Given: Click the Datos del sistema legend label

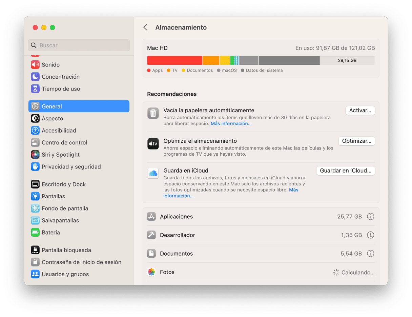Looking at the screenshot, I should tap(264, 71).
